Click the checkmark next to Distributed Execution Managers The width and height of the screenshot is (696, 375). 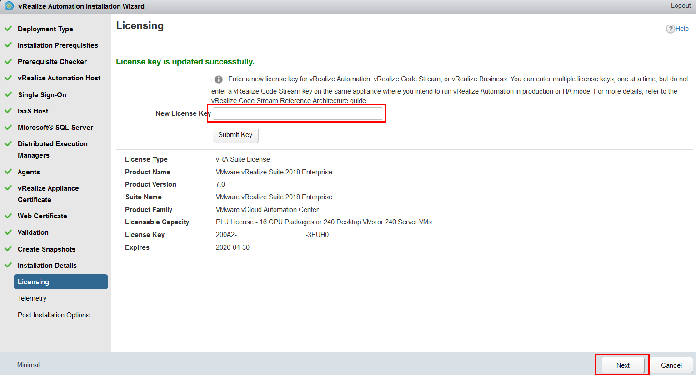tap(8, 143)
